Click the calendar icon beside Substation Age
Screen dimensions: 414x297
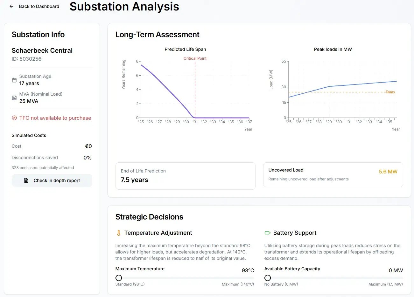14,80
